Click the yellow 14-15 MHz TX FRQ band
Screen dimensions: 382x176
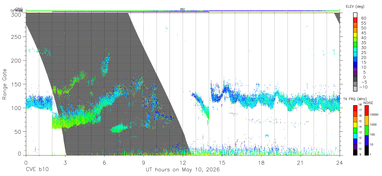(355, 125)
